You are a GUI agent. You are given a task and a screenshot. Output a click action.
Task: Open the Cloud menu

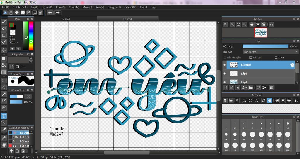coord(143,7)
